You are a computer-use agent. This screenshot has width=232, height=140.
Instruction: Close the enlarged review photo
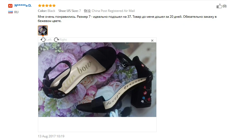(x=152, y=40)
